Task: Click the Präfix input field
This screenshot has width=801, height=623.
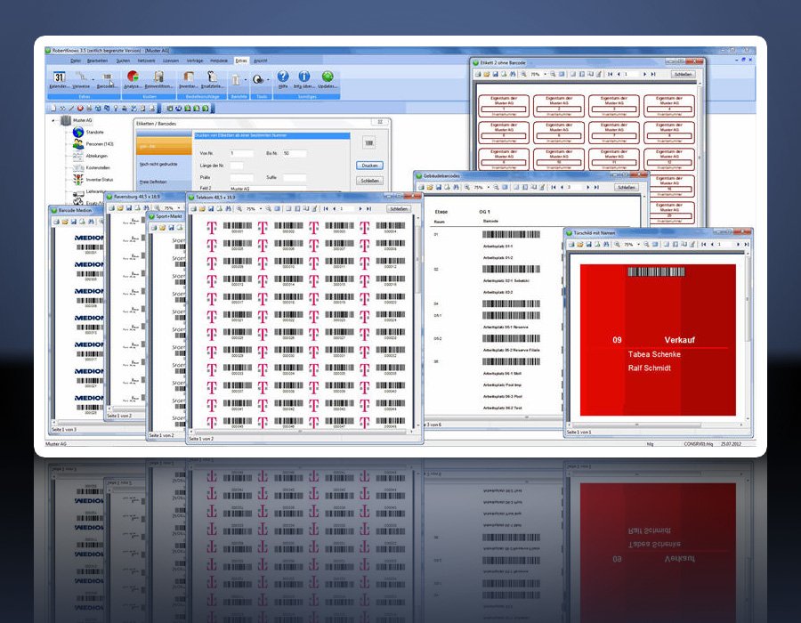Action: 241,177
